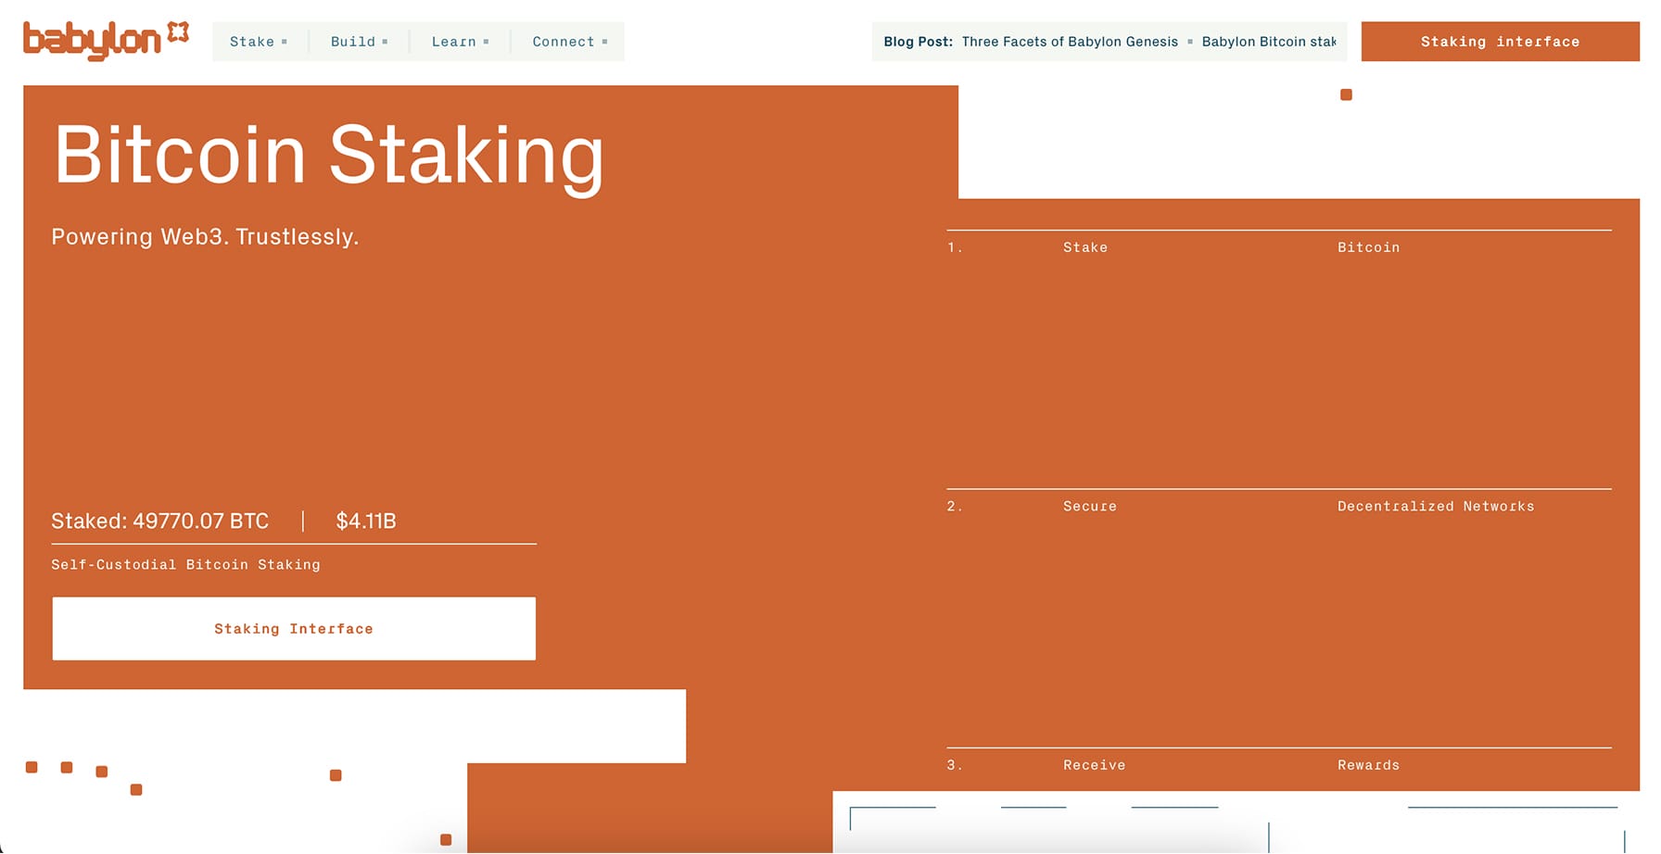Open the Build dropdown menu
This screenshot has width=1661, height=854.
(x=359, y=42)
